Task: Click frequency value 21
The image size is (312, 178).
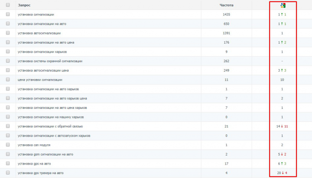Action: click(x=227, y=127)
